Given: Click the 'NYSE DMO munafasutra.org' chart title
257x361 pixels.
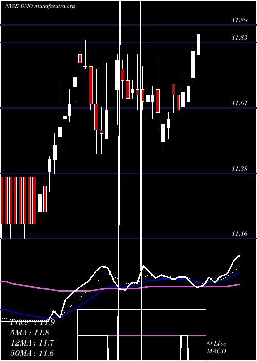Looking at the screenshot, I should click(x=40, y=6).
